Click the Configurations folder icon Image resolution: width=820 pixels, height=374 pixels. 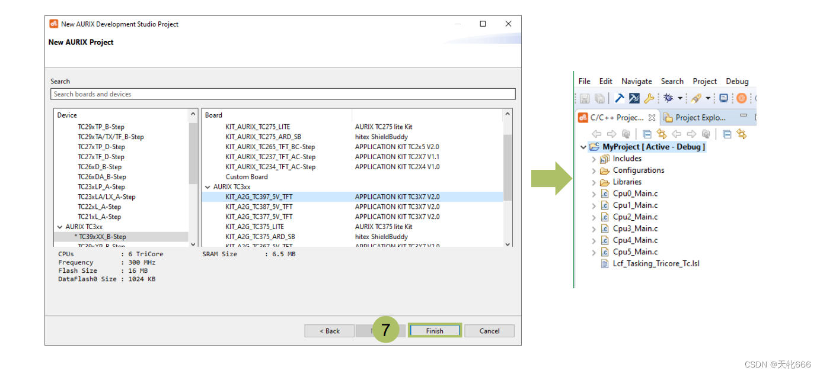[x=605, y=170]
